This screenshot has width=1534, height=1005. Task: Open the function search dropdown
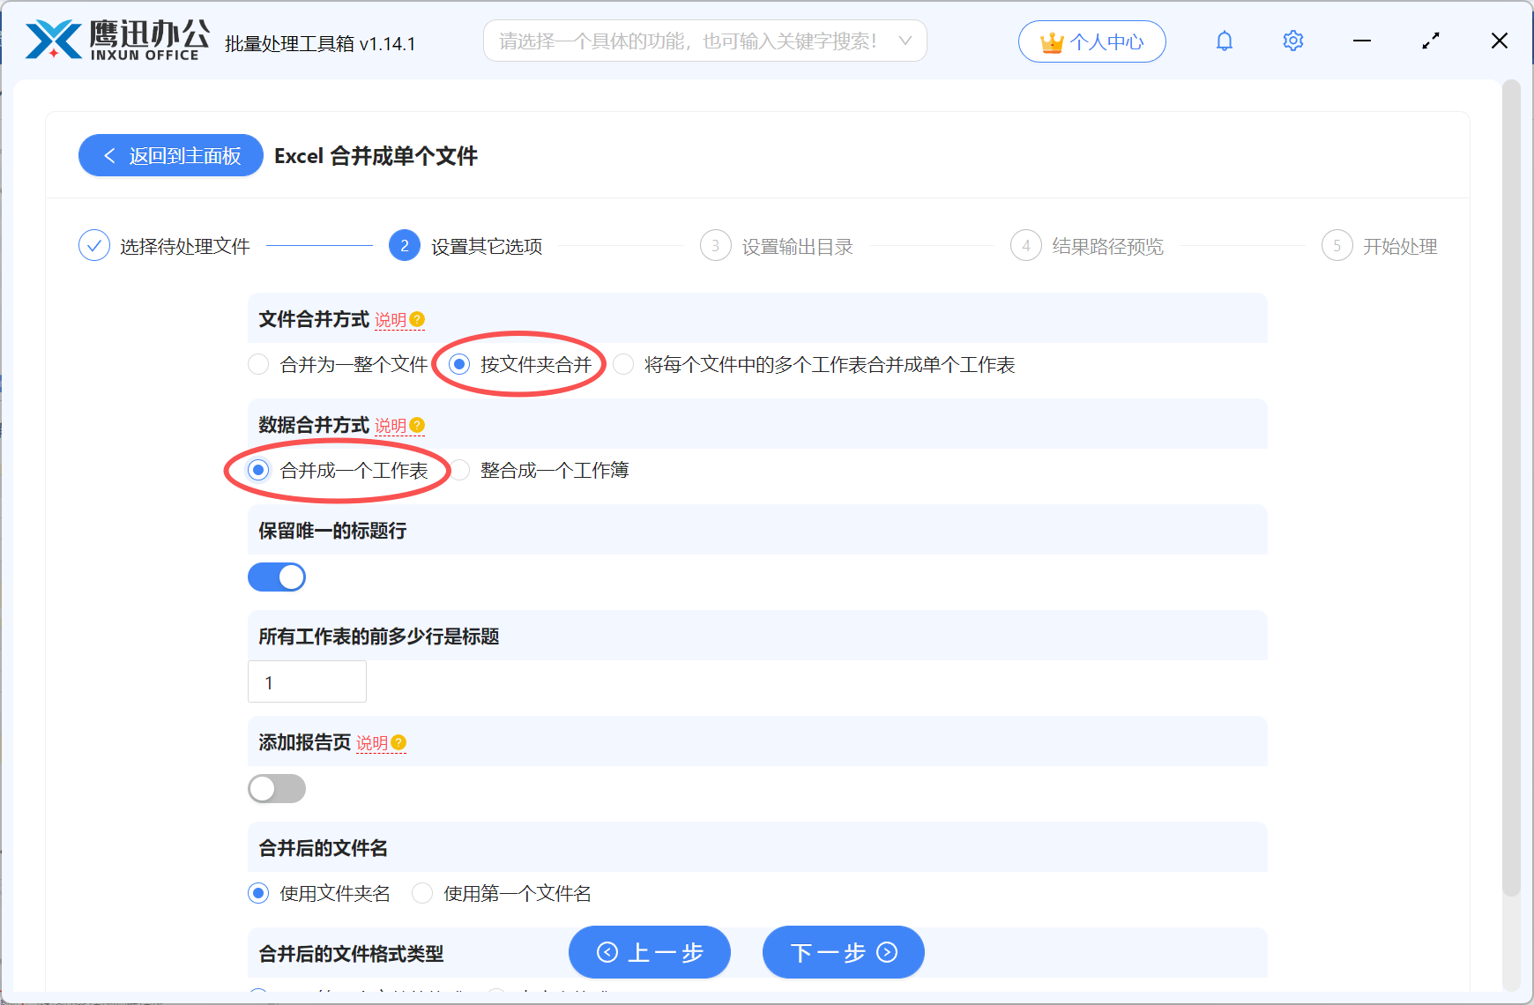[x=905, y=41]
